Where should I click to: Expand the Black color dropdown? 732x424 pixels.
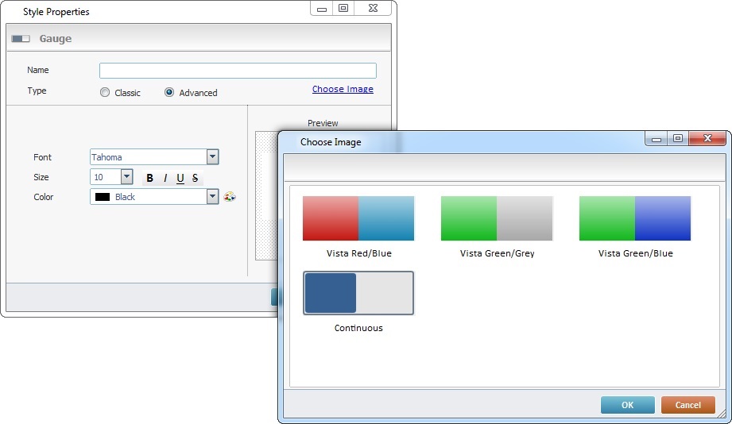[x=212, y=197]
